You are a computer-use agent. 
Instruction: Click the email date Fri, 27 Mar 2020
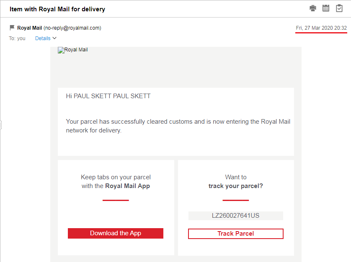(x=321, y=28)
